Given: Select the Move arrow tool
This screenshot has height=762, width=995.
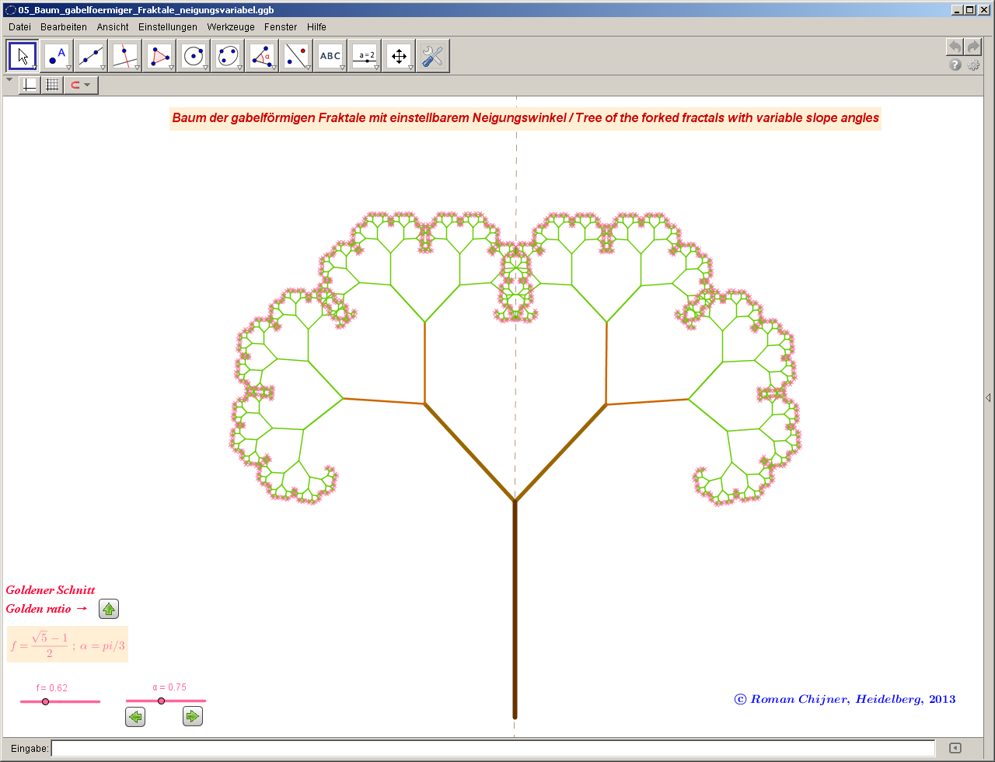Looking at the screenshot, I should 23,56.
